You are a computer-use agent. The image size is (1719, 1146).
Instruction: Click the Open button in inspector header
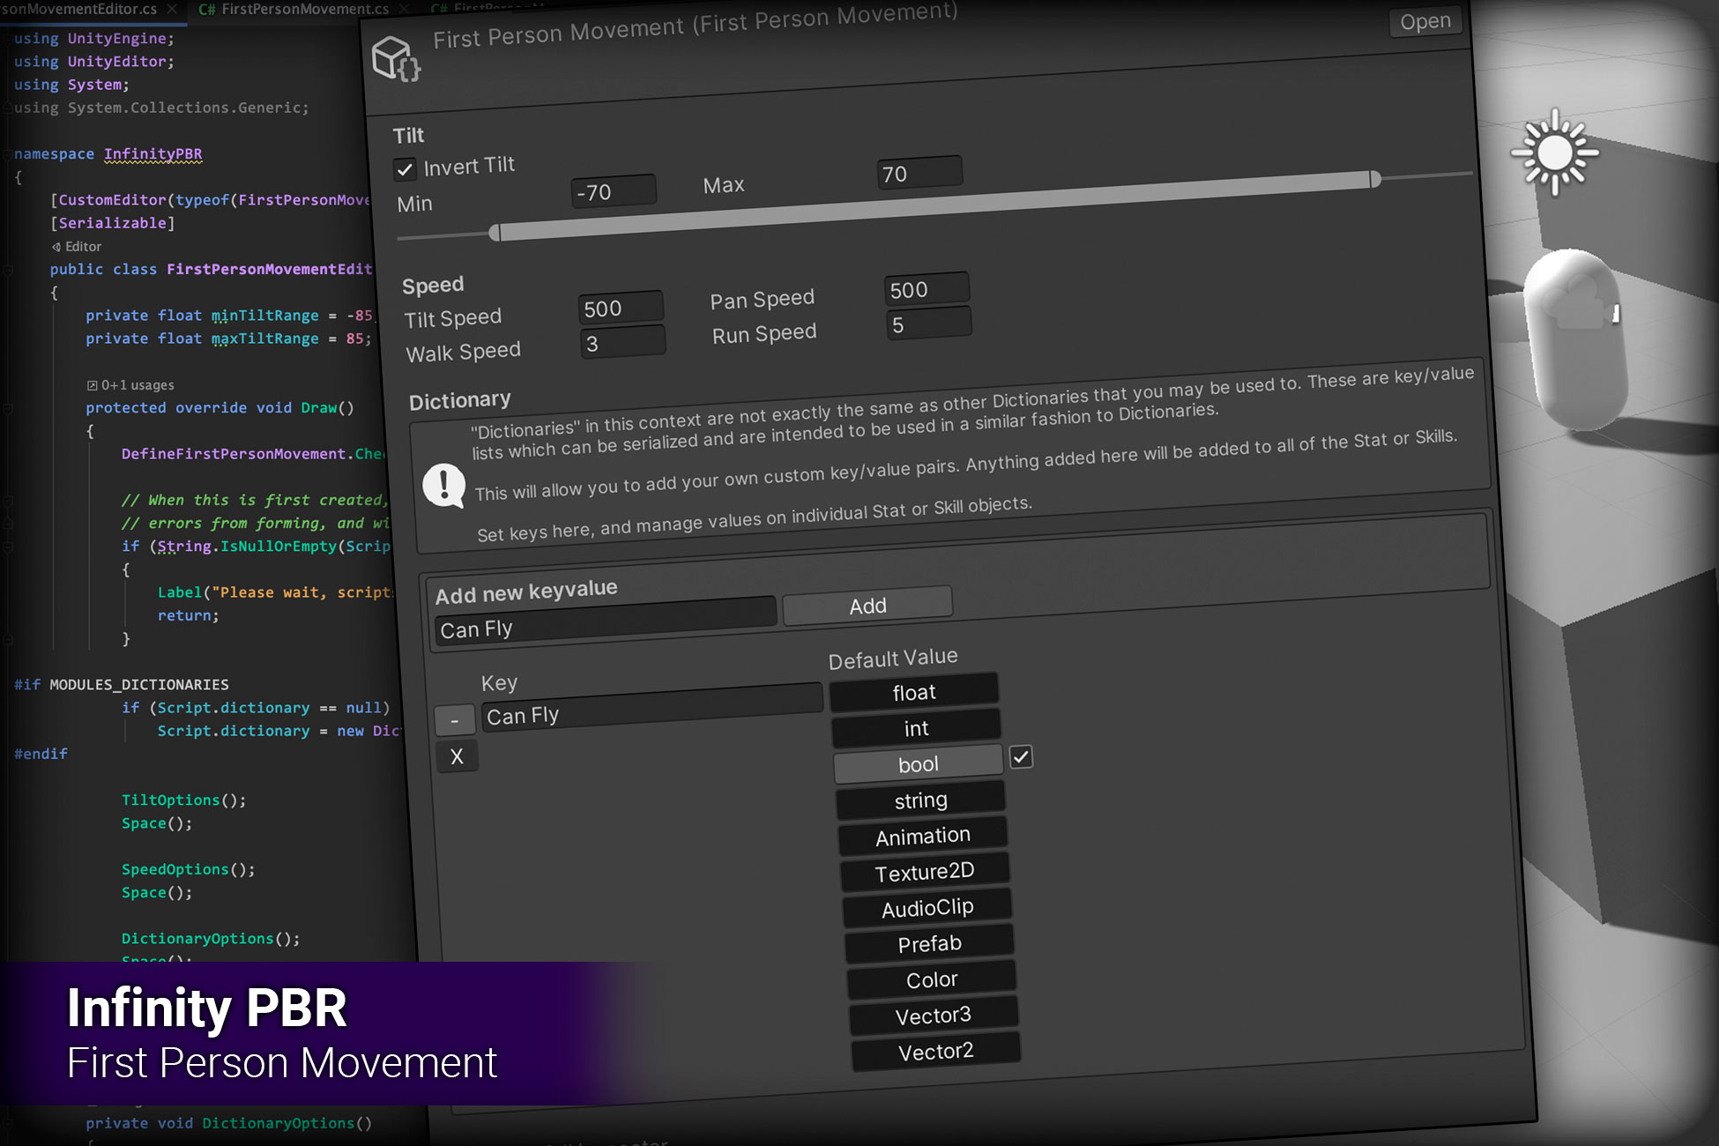click(x=1425, y=21)
